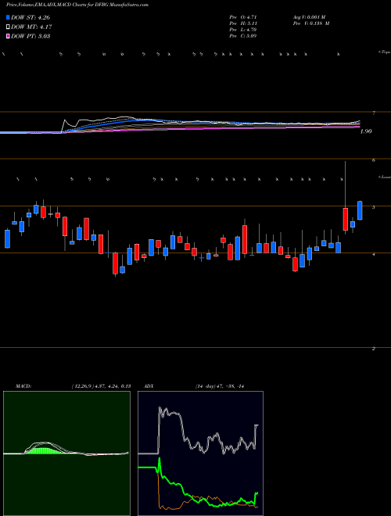Image resolution: width=391 pixels, height=516 pixels.
Task: Click the price axis label 4
Action: click(374, 254)
